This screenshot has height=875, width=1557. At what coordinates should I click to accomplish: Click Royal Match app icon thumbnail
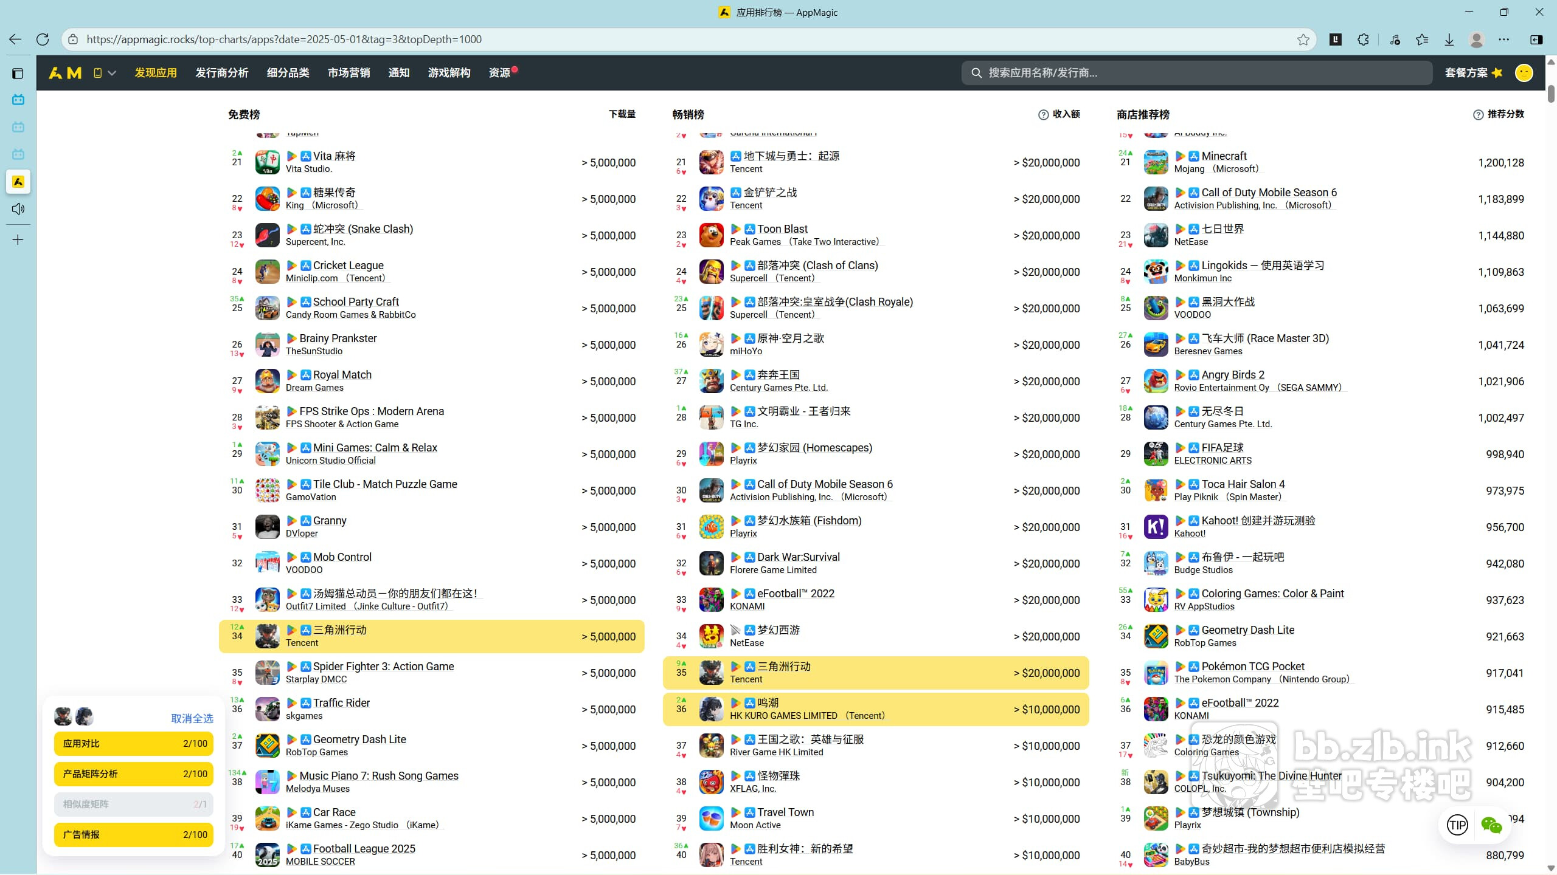point(267,382)
